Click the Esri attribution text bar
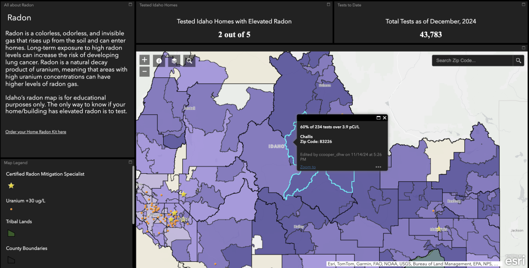The image size is (529, 268). click(413, 264)
